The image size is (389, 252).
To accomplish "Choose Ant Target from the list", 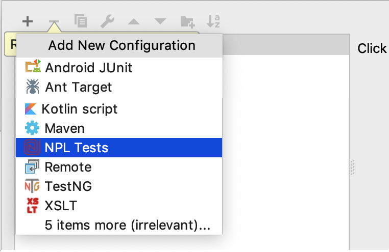I will 79,87.
